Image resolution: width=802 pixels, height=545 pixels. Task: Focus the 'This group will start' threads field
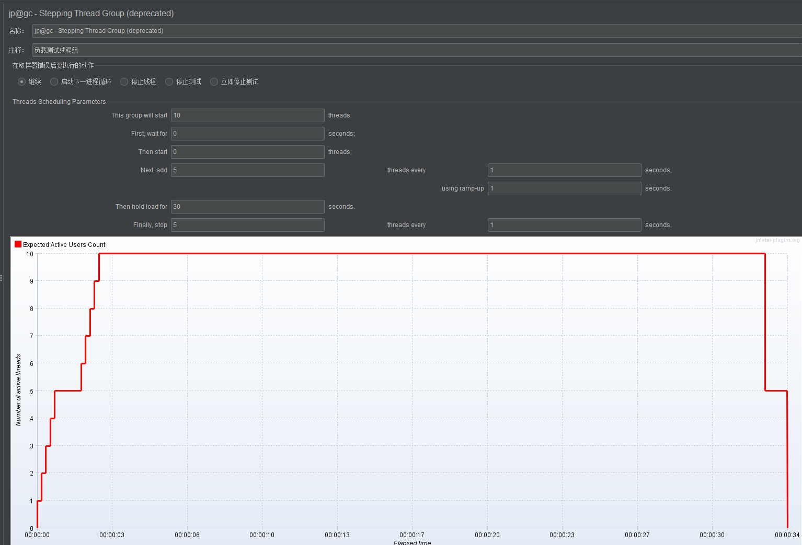pyautogui.click(x=248, y=115)
